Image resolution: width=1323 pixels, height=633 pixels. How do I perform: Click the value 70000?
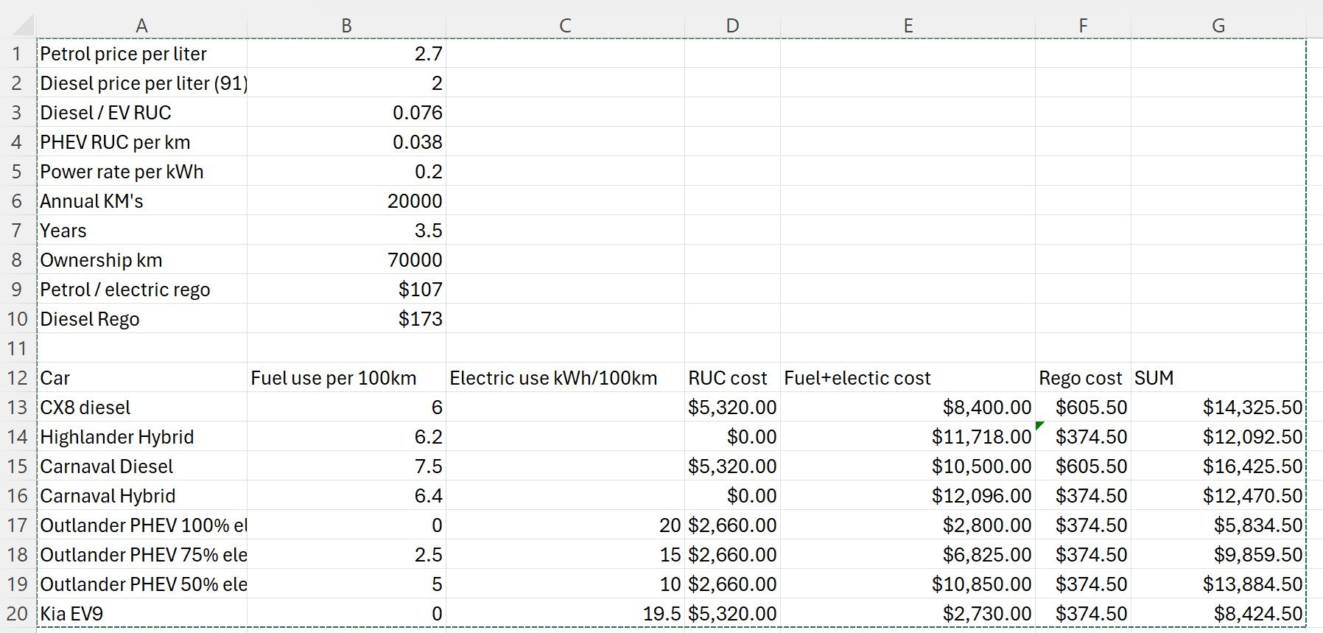pos(346,260)
